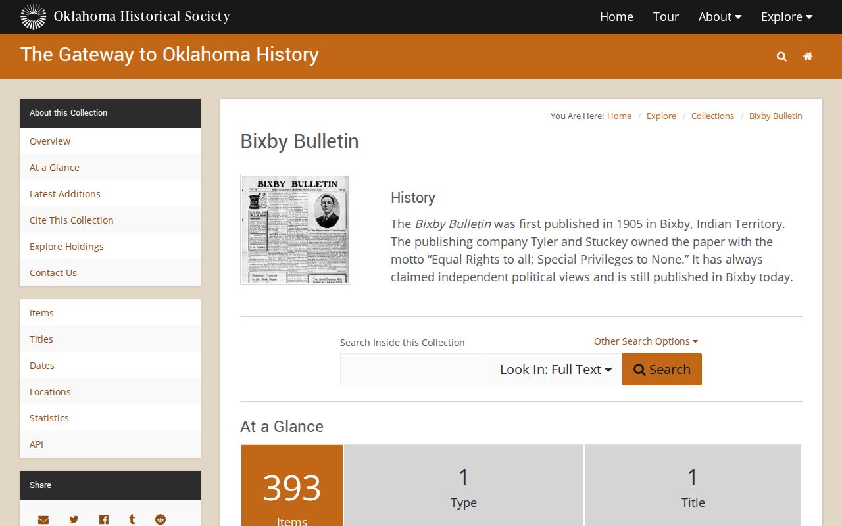The height and width of the screenshot is (526, 842).
Task: Open Contact Us sidebar link
Action: pyautogui.click(x=110, y=273)
